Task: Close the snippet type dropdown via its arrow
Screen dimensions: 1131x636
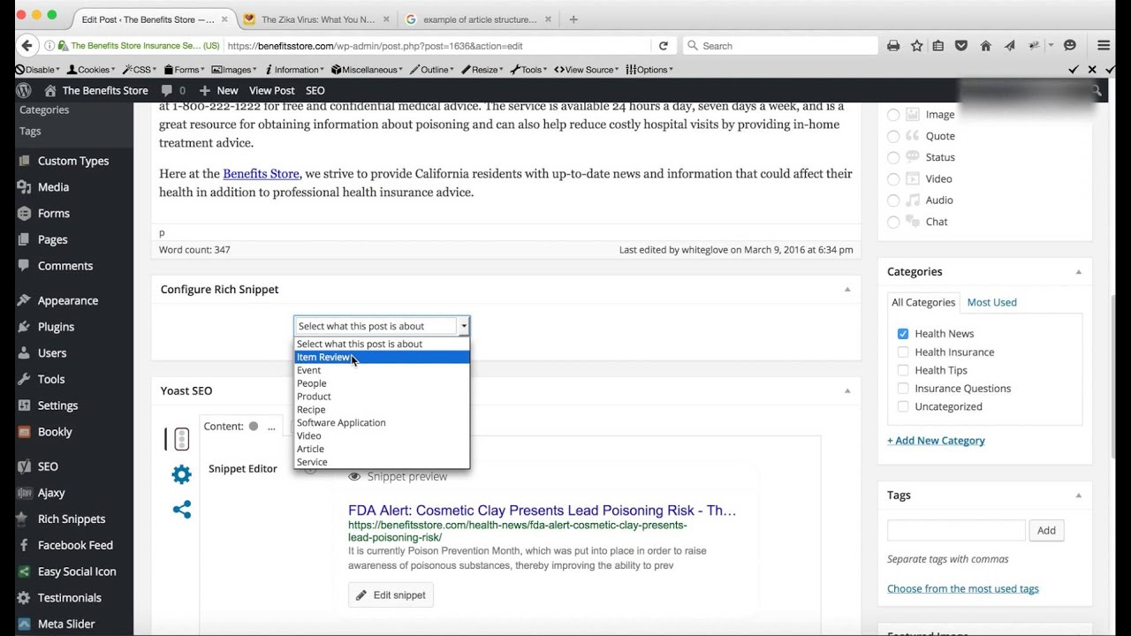Action: (x=464, y=326)
